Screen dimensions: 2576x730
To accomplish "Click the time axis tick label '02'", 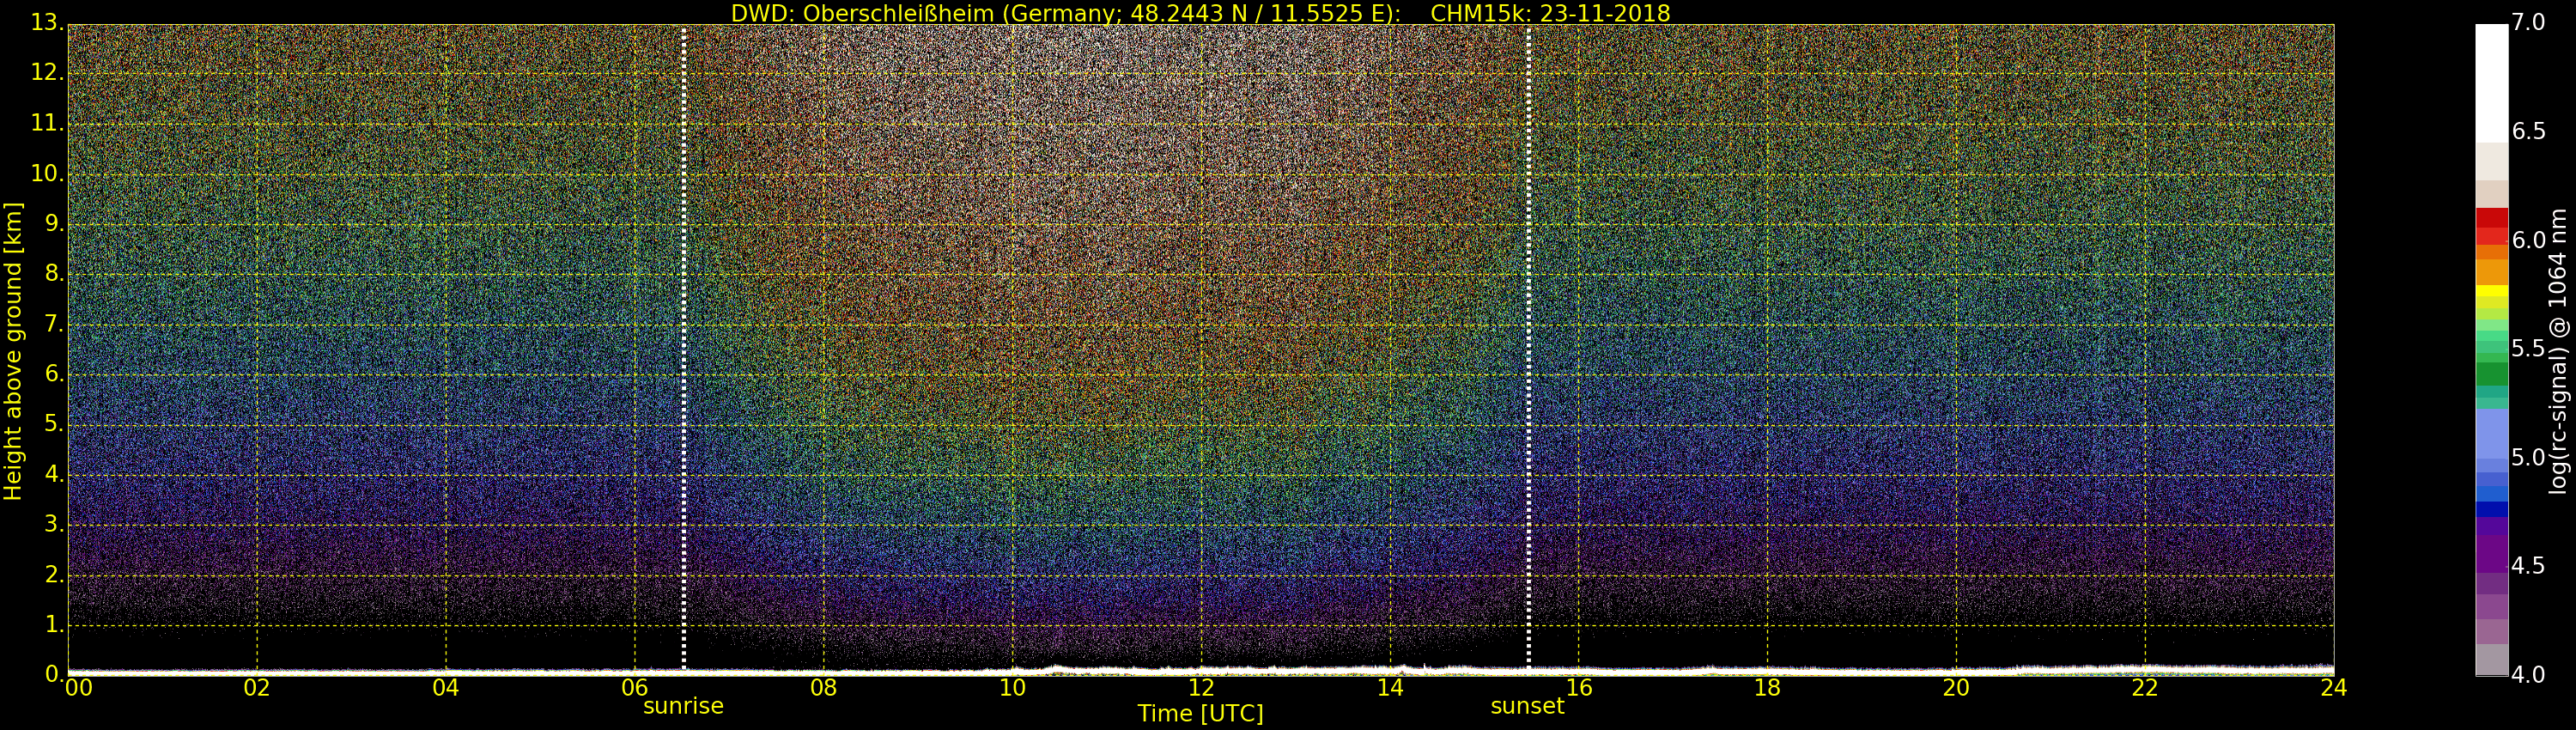I will click(257, 688).
